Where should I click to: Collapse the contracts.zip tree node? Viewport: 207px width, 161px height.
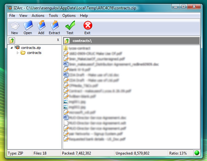[x=12, y=48]
